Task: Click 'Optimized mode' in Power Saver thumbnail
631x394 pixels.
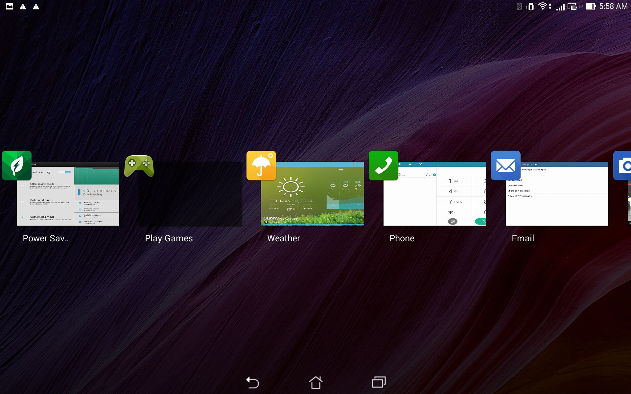Action: (41, 200)
